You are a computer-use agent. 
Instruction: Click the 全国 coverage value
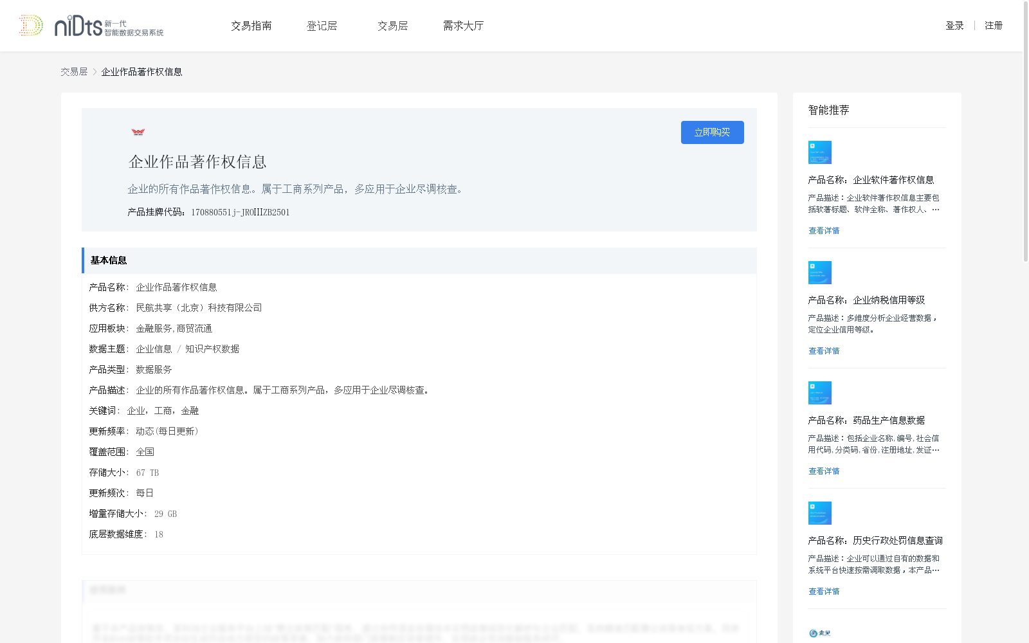(x=145, y=452)
